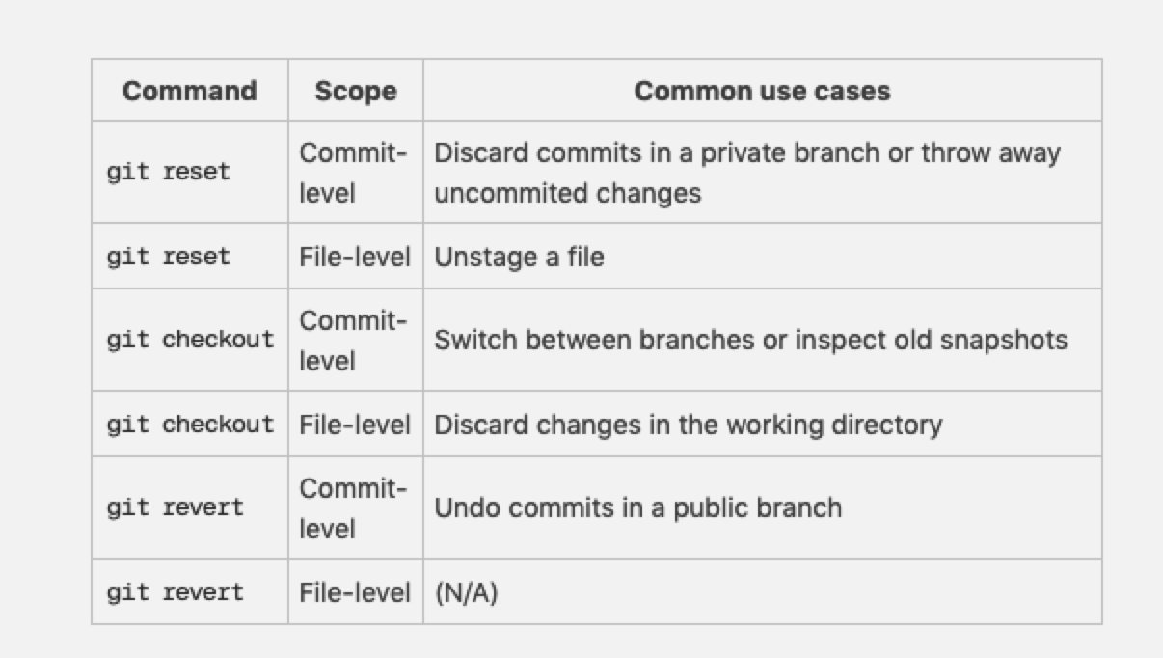The width and height of the screenshot is (1163, 658).
Task: Select Commit-level beside "Switch between branches"
Action: click(353, 341)
